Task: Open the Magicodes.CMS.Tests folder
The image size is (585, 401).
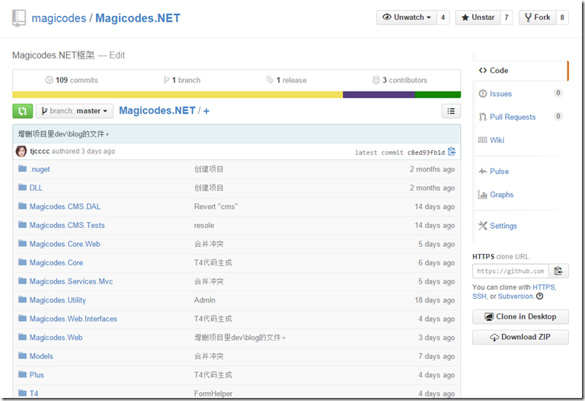Action: click(67, 225)
